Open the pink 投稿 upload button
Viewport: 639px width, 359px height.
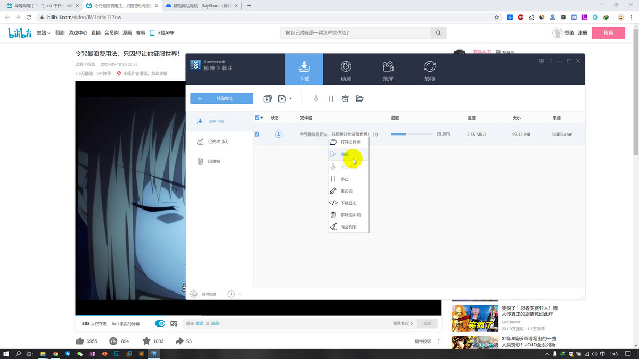pos(608,32)
